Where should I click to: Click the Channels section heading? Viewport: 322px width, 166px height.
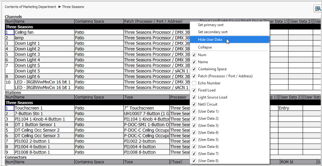(x=13, y=17)
